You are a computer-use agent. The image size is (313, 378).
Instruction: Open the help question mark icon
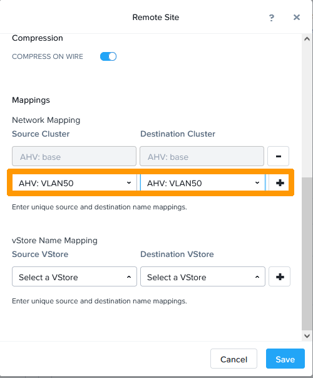pos(272,18)
